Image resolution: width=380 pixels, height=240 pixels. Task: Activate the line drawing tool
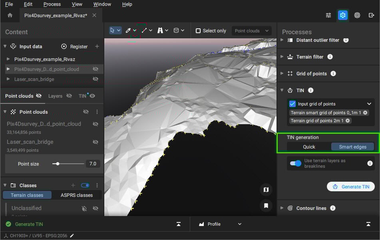pos(144,30)
